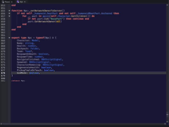Click 'export' keyword on line 865
Viewport: 169px width, 127px height.
click(16, 38)
